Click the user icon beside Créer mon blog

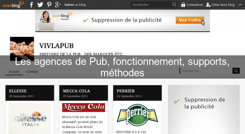point(208,5)
